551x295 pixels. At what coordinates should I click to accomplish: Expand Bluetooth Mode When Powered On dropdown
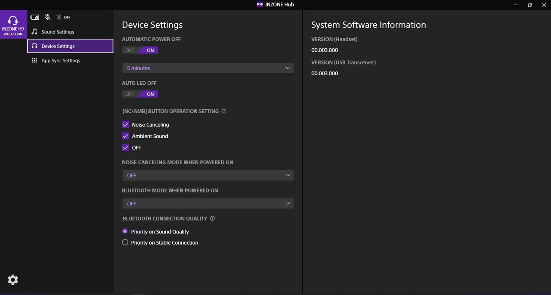click(208, 203)
